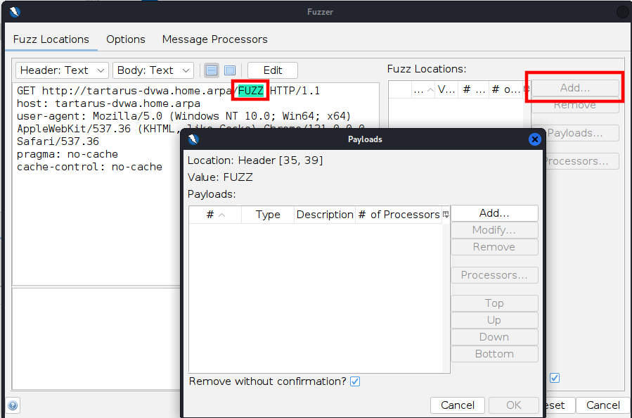Open the Body: Text dropdown
This screenshot has width=632, height=418.
[153, 70]
